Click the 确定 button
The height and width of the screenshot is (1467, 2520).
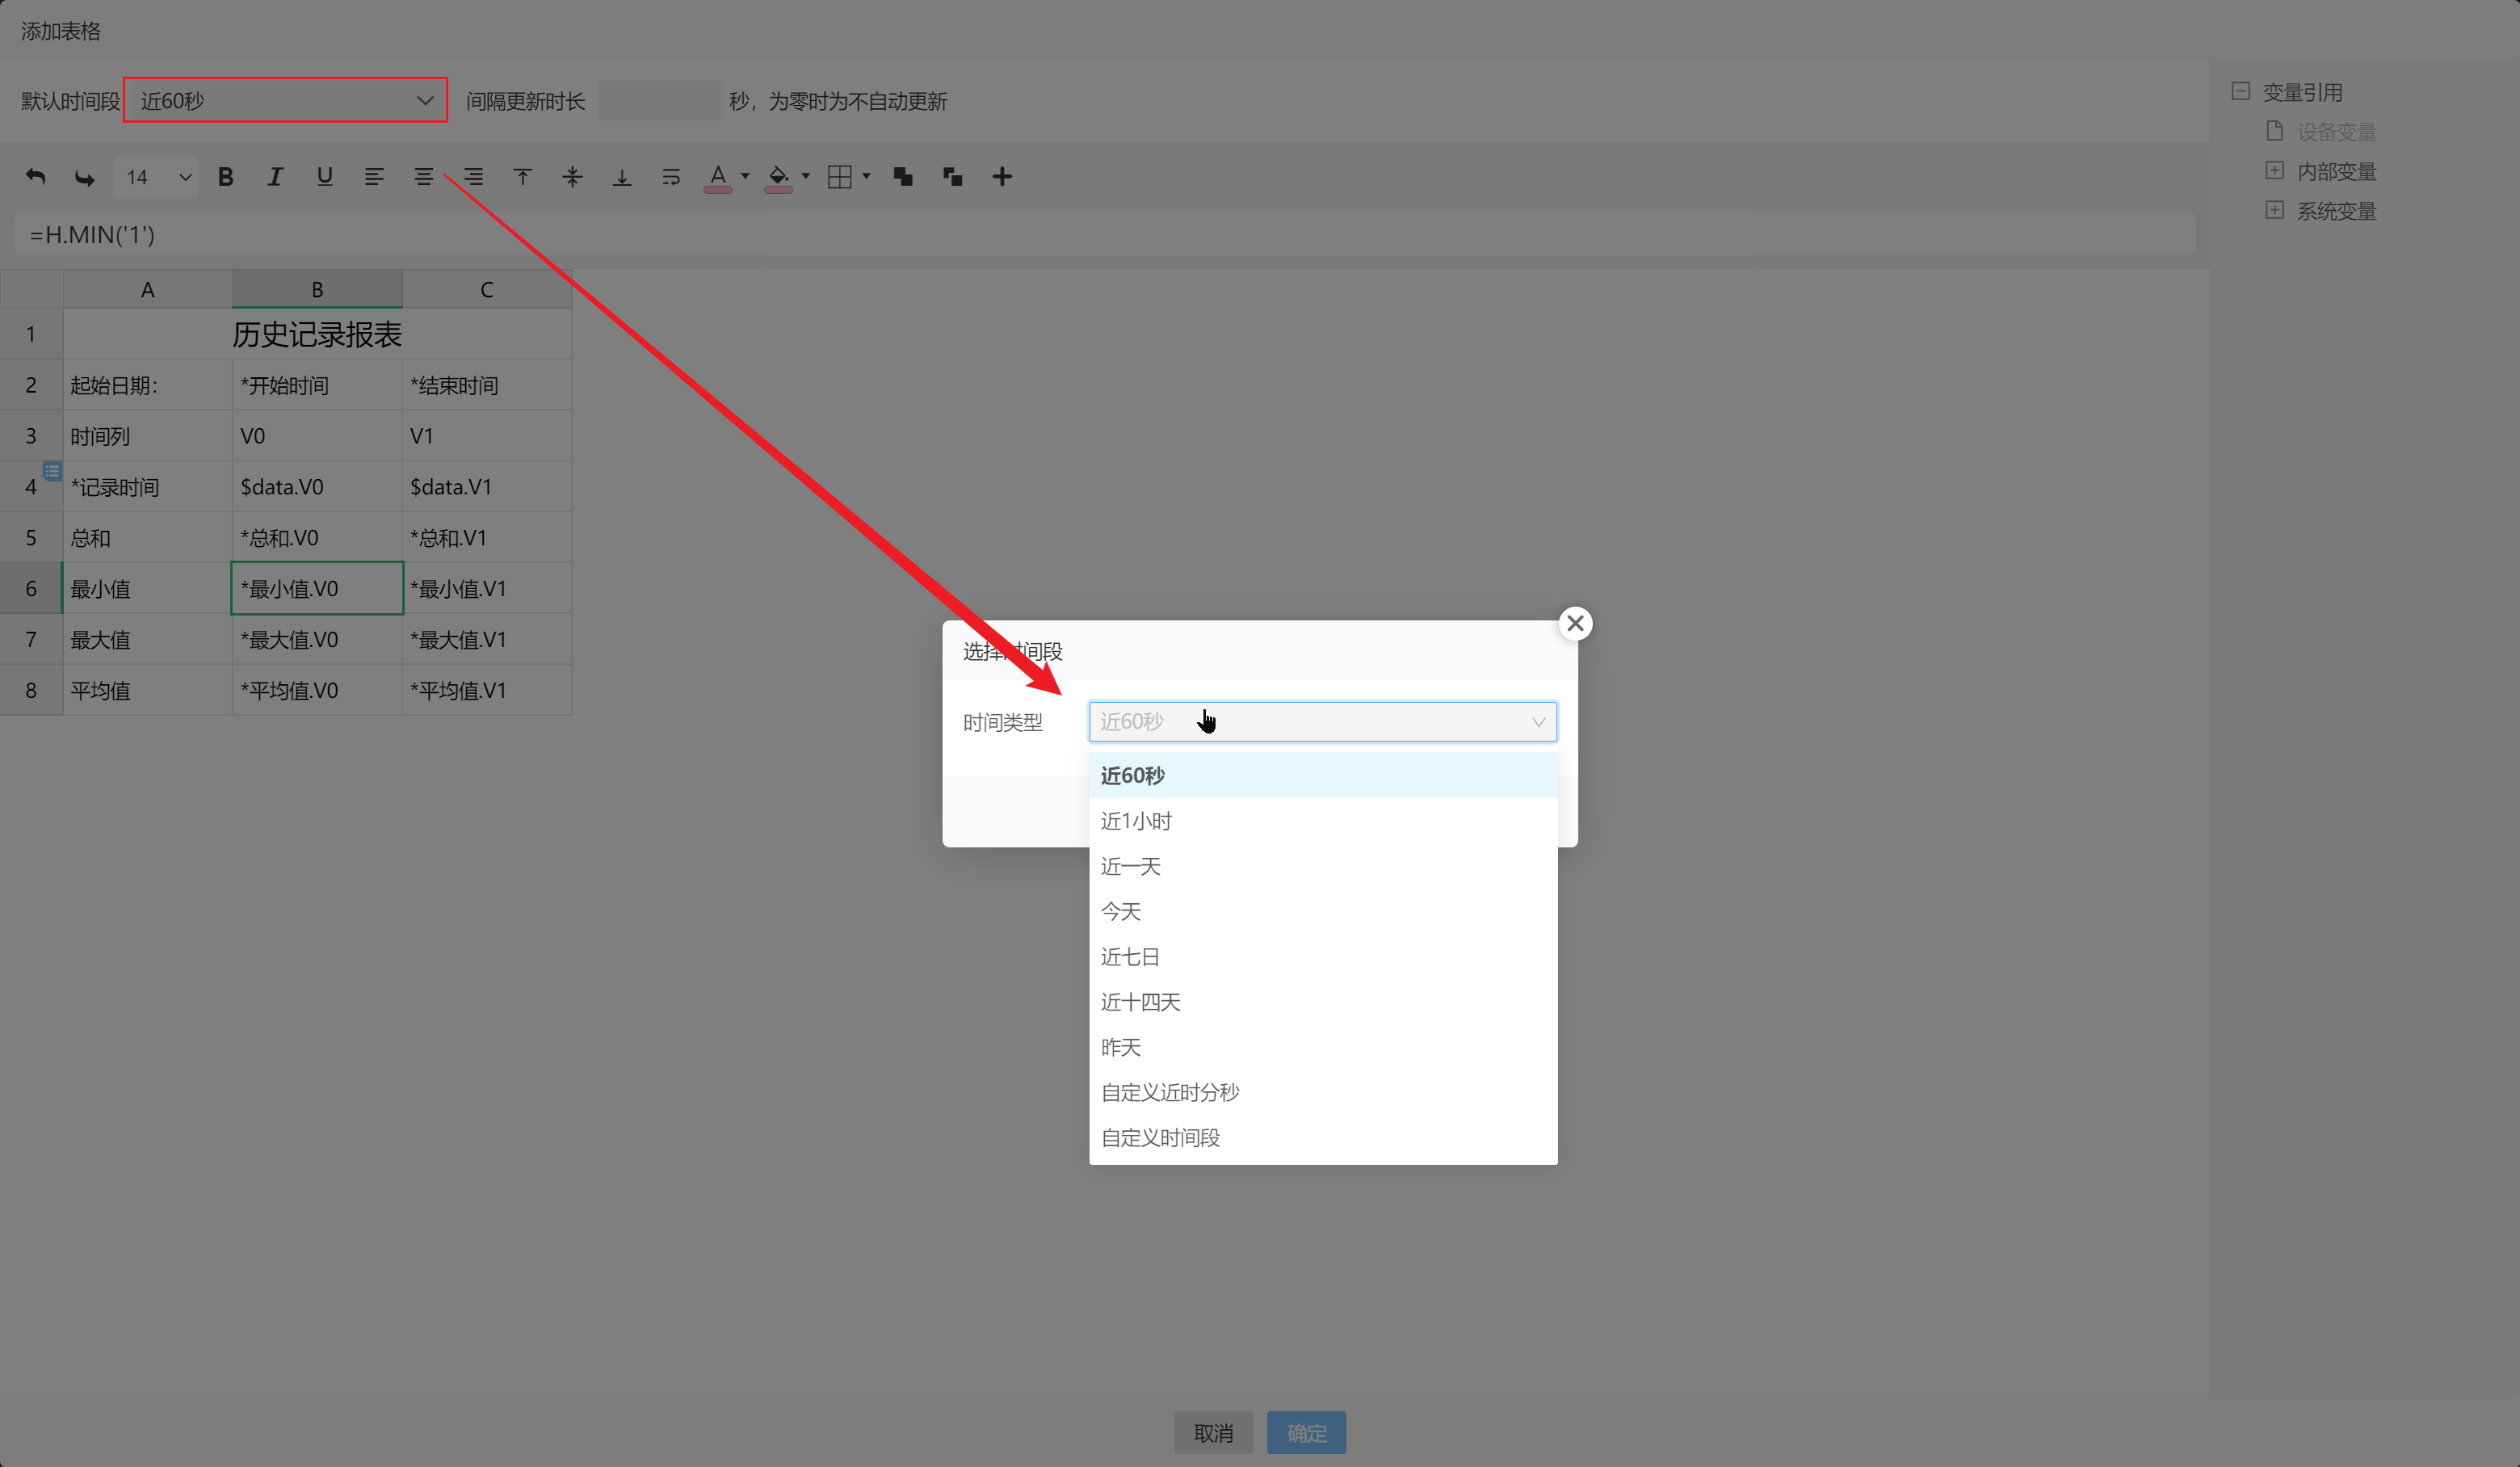(1306, 1432)
